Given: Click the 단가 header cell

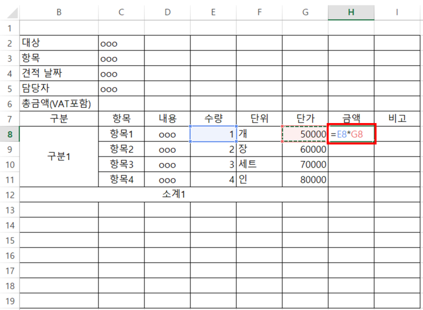Looking at the screenshot, I should [305, 119].
